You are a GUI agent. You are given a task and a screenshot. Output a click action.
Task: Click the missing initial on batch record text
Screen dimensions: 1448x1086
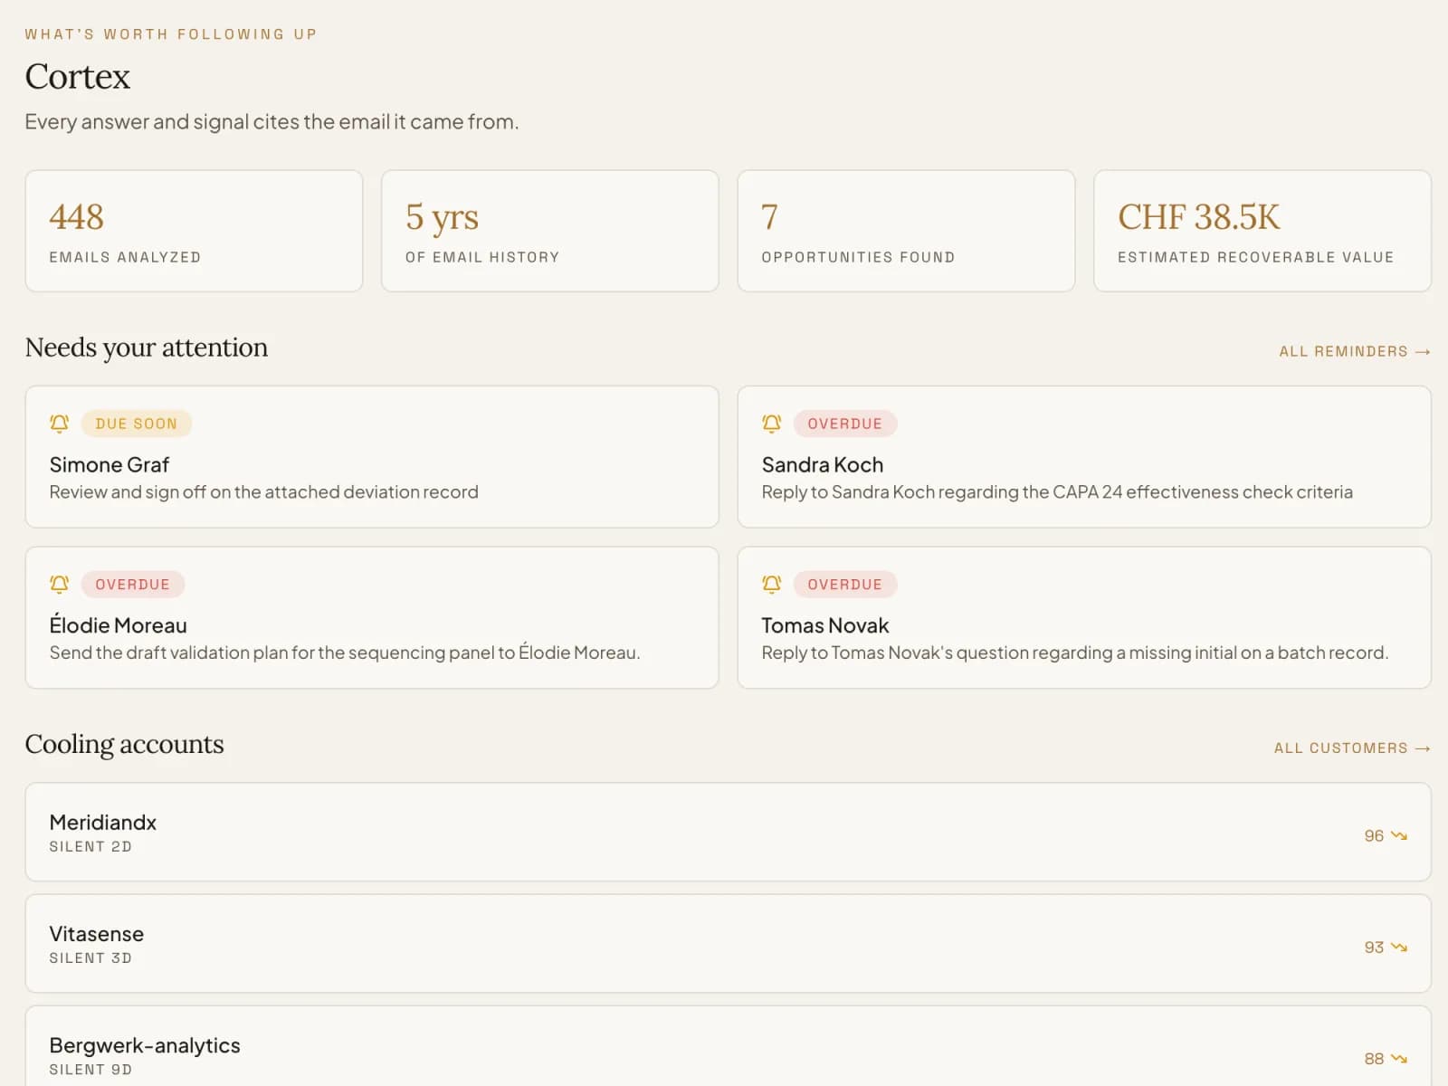(x=1075, y=653)
